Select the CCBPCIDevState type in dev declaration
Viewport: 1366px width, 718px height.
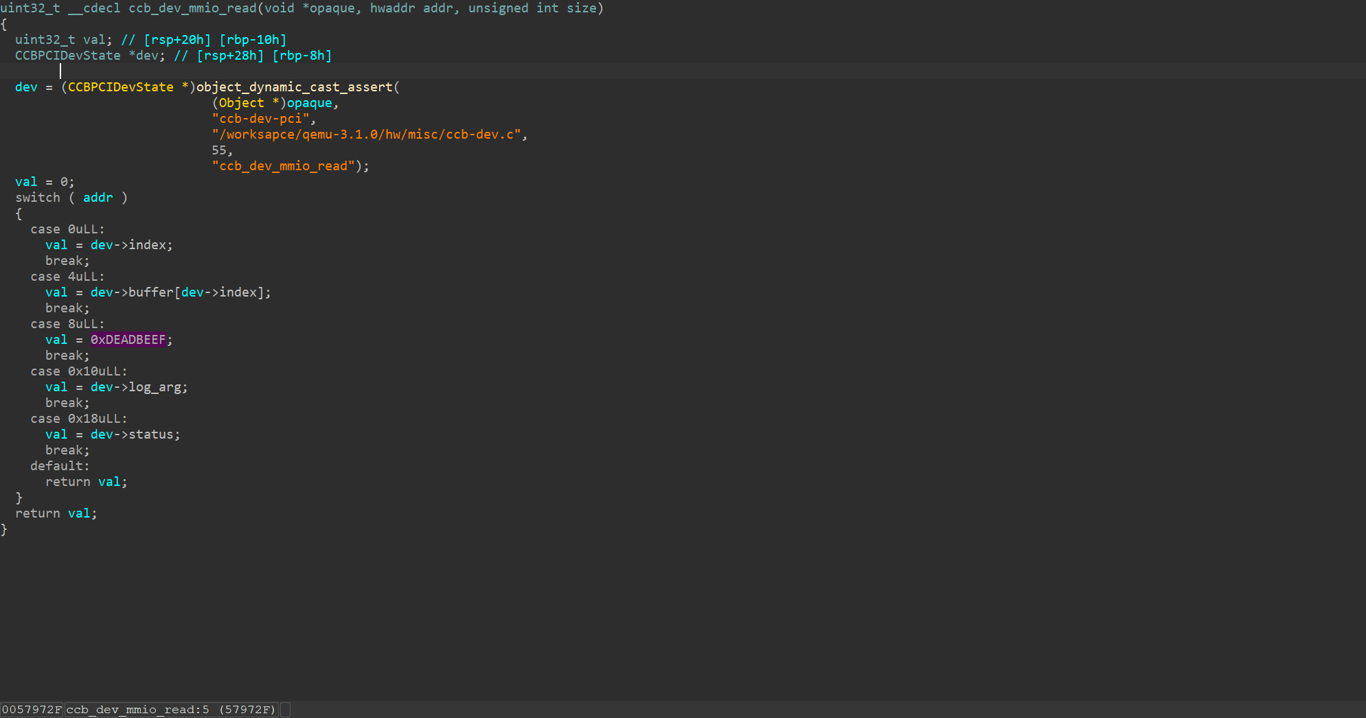[x=67, y=56]
